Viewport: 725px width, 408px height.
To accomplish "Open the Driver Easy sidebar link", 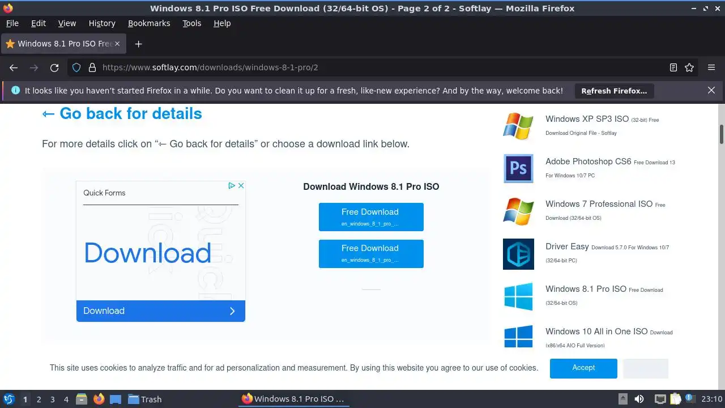I will pos(567,246).
